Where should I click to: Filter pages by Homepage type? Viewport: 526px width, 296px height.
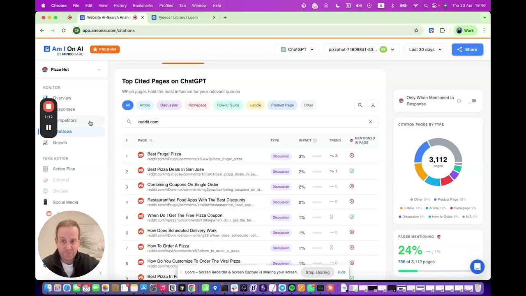pyautogui.click(x=197, y=105)
